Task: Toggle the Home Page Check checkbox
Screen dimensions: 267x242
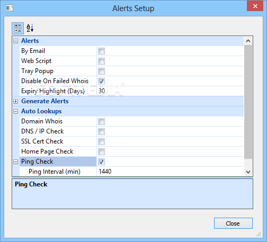Action: coord(101,151)
